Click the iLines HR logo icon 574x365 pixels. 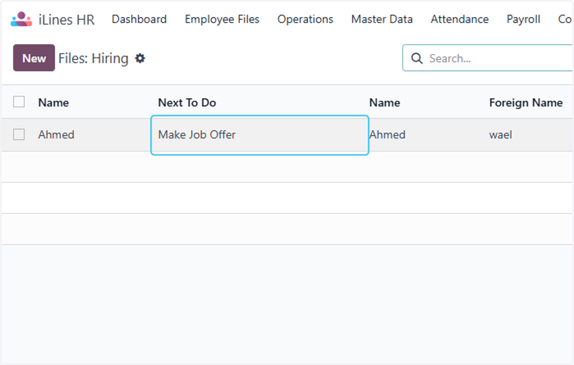pyautogui.click(x=21, y=20)
